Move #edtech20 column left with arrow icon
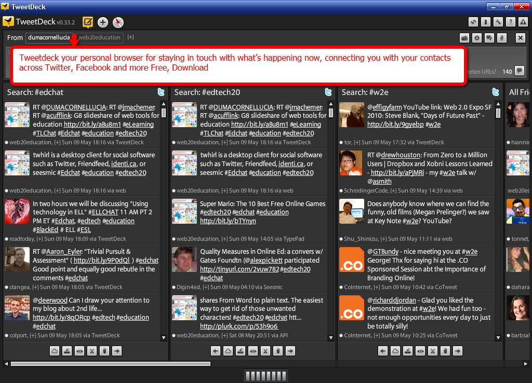Image resolution: width=532 pixels, height=383 pixels. tap(216, 351)
